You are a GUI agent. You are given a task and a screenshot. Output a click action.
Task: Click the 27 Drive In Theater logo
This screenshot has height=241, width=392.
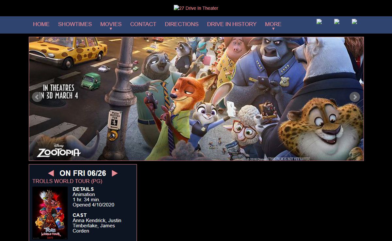(x=196, y=8)
